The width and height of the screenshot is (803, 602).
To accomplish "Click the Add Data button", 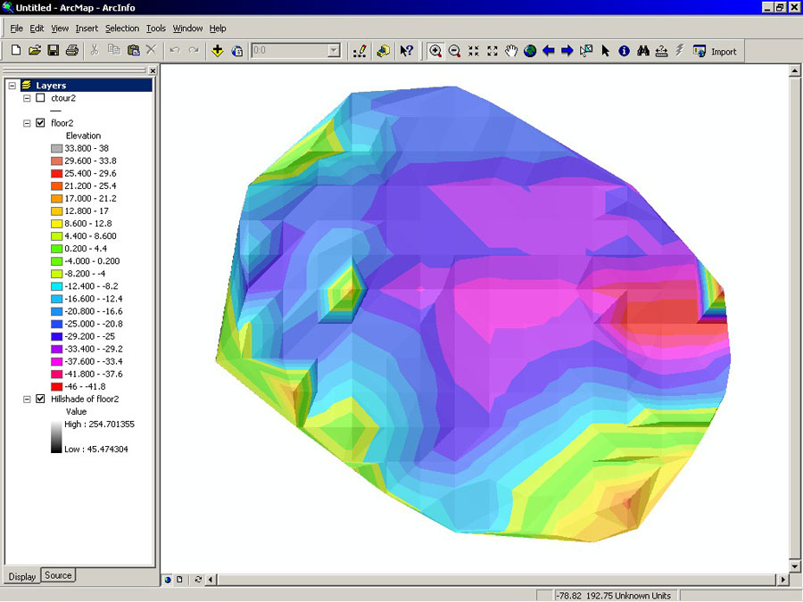I will pos(218,51).
